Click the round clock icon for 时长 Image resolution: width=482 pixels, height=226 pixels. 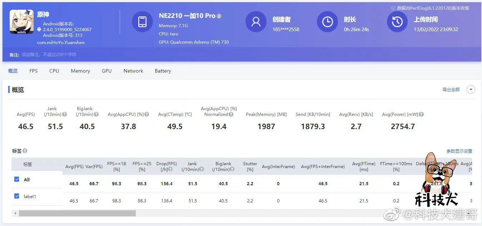327,22
